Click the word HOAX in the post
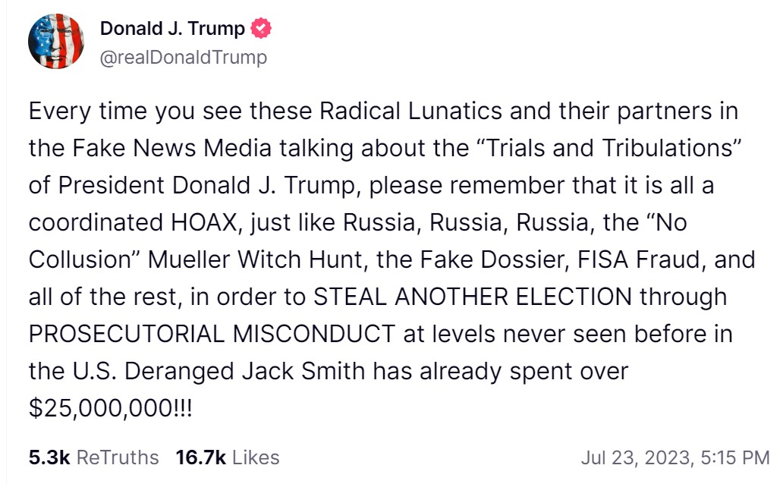This screenshot has height=484, width=783. coord(203,223)
